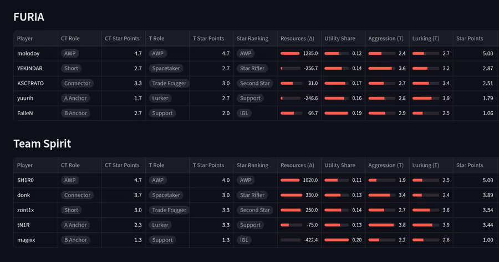Click the FalleN player name

click(25, 113)
